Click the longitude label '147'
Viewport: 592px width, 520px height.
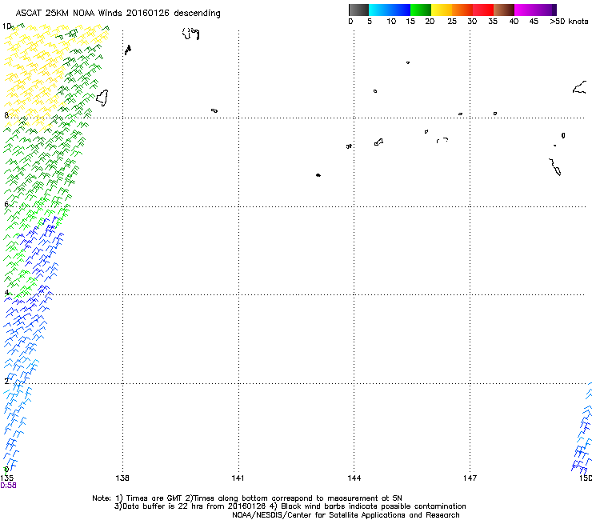point(470,478)
